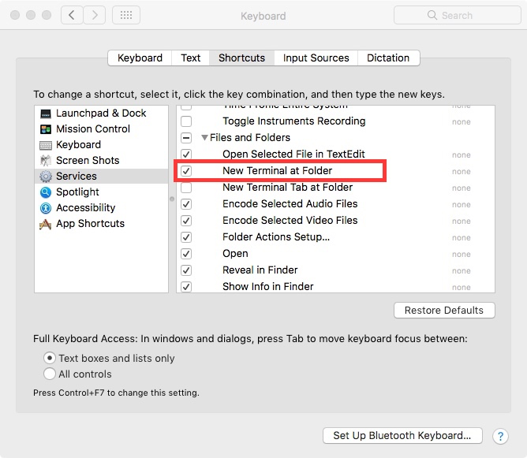Uncheck New Terminal at Folder checkbox

186,171
